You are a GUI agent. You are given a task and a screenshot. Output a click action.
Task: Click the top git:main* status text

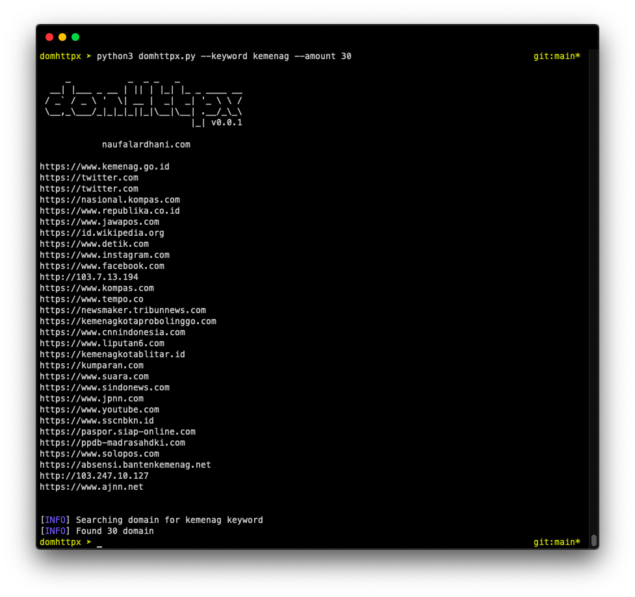pyautogui.click(x=557, y=57)
